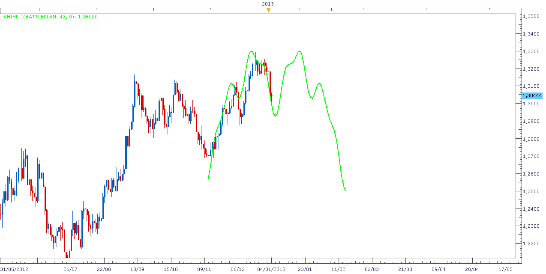
Task: Click the 17/05 date label
Action: click(x=505, y=269)
